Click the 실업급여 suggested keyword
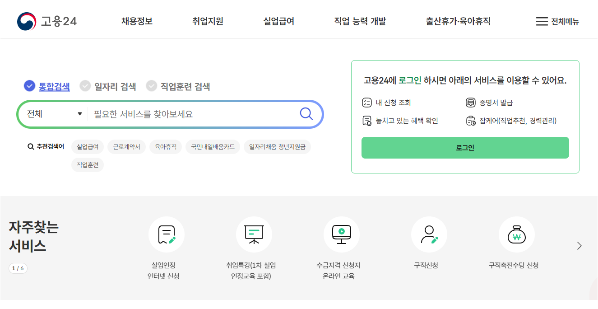This screenshot has height=309, width=598. pos(88,147)
